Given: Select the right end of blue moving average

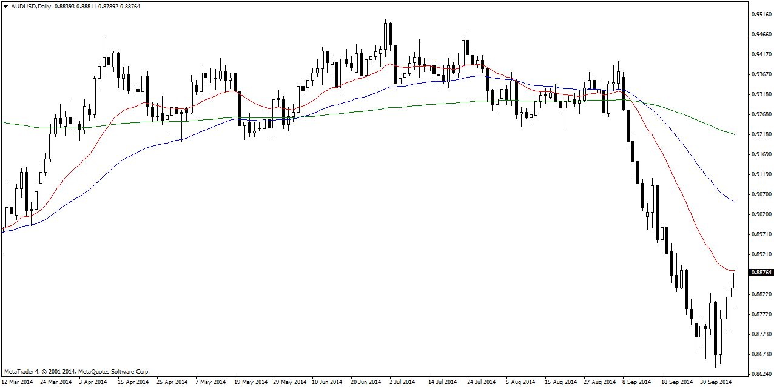Looking at the screenshot, I should pyautogui.click(x=734, y=202).
